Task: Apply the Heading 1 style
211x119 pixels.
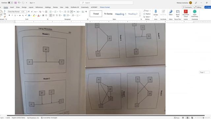Action: pyautogui.click(x=121, y=14)
